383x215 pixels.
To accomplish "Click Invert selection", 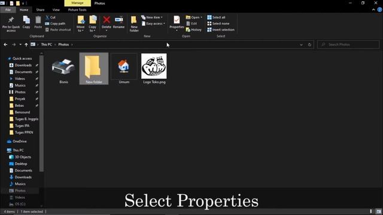I will tap(221, 30).
